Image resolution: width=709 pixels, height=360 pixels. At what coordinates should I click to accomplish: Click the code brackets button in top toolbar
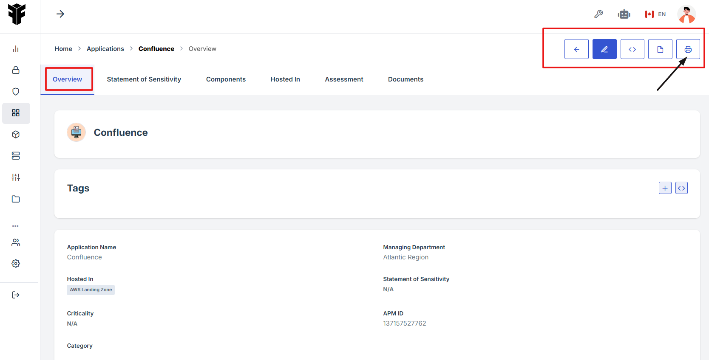[x=632, y=49]
